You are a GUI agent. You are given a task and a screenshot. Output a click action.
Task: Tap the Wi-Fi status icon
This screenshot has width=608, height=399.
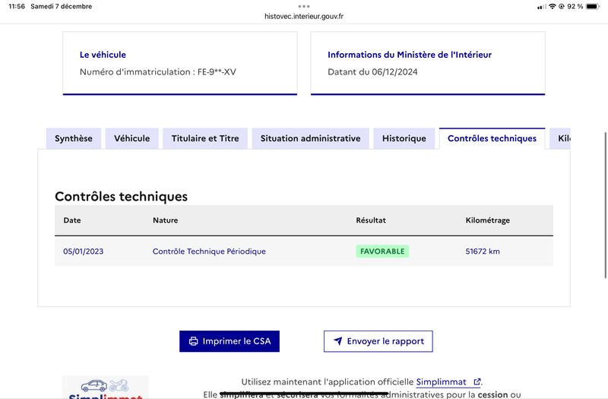click(x=553, y=6)
